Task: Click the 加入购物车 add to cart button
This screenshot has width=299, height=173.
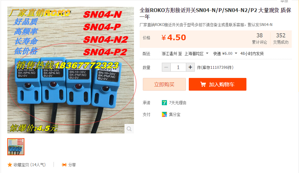Action: (218, 84)
